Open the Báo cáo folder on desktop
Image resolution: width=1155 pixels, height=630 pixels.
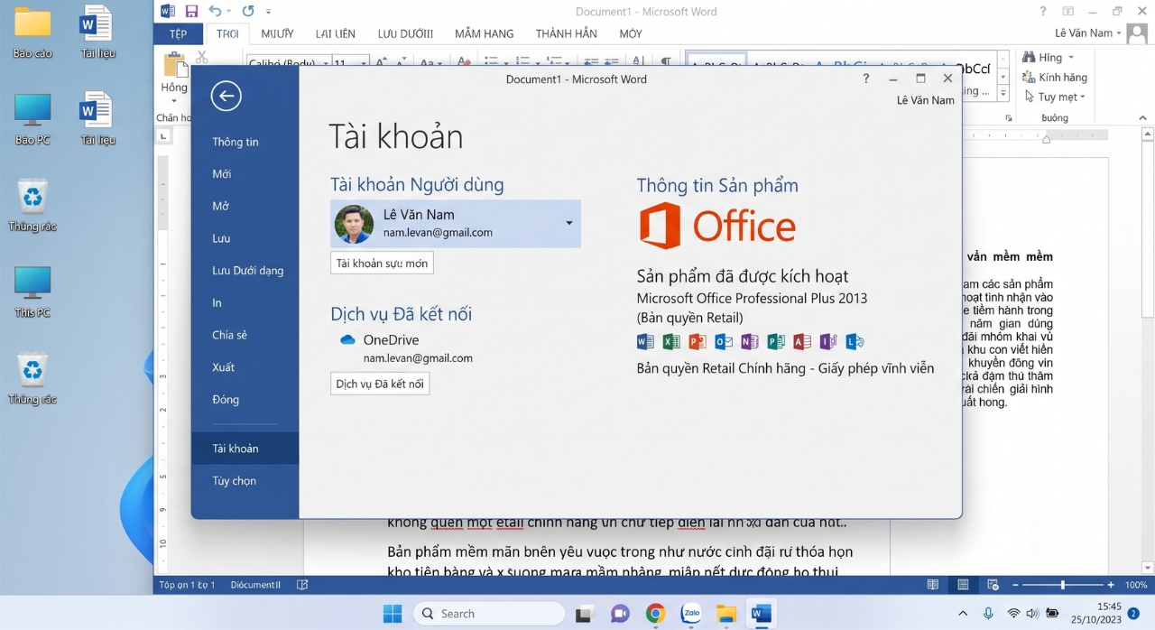(32, 33)
